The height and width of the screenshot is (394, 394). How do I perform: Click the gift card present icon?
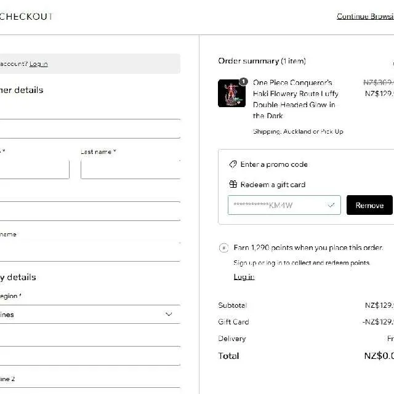233,185
